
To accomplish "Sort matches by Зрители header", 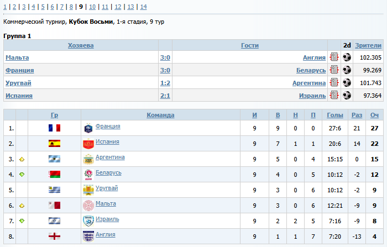I will (368, 45).
